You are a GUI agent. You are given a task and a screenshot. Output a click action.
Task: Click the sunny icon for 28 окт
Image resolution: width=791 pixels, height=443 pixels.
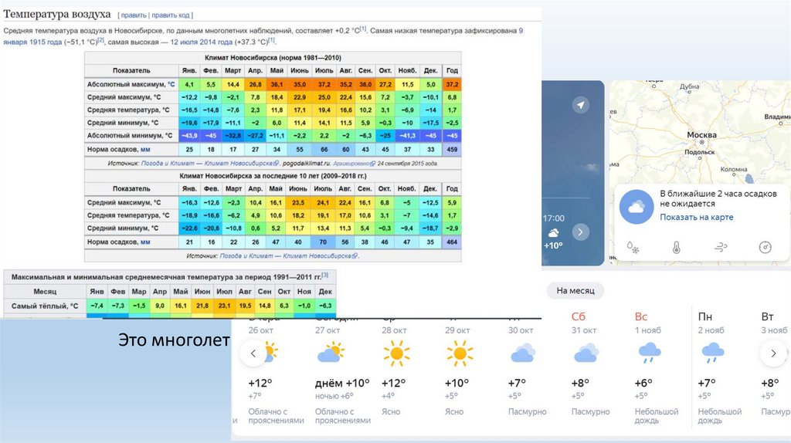[396, 353]
